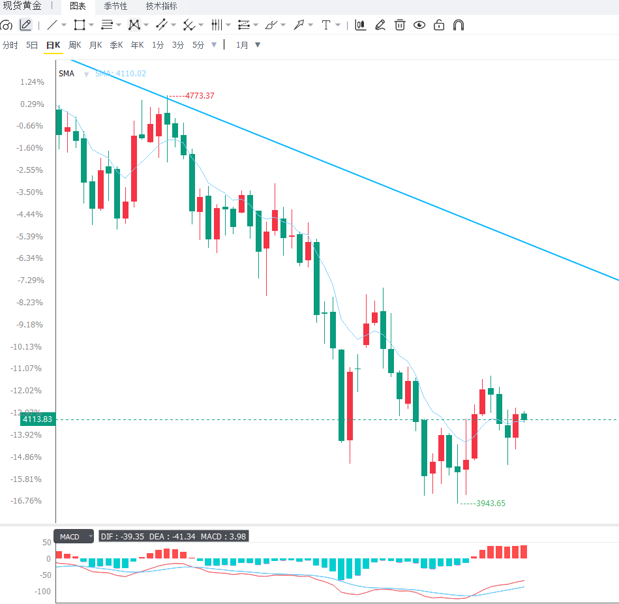This screenshot has width=619, height=604.
Task: Toggle the lock drawings padlock
Action: pyautogui.click(x=438, y=25)
